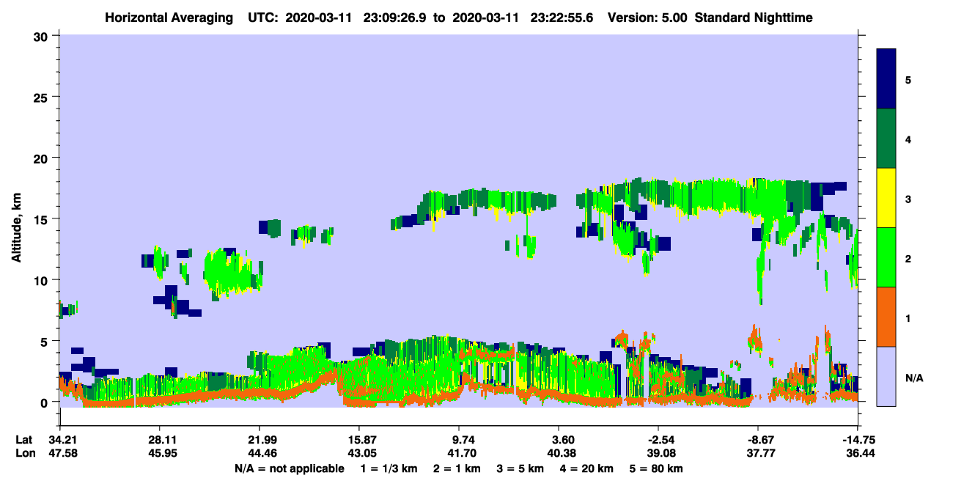The width and height of the screenshot is (953, 489).
Task: Click the lavender N/A color swatch
Action: (886, 375)
